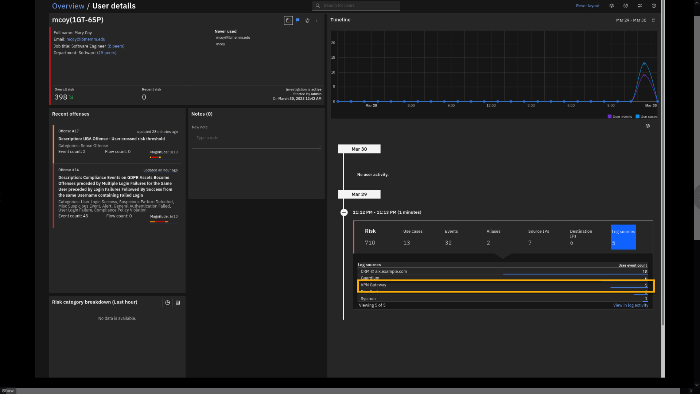This screenshot has width=700, height=394.
Task: Collapse the 11:12 PM activity entry
Action: (x=344, y=212)
